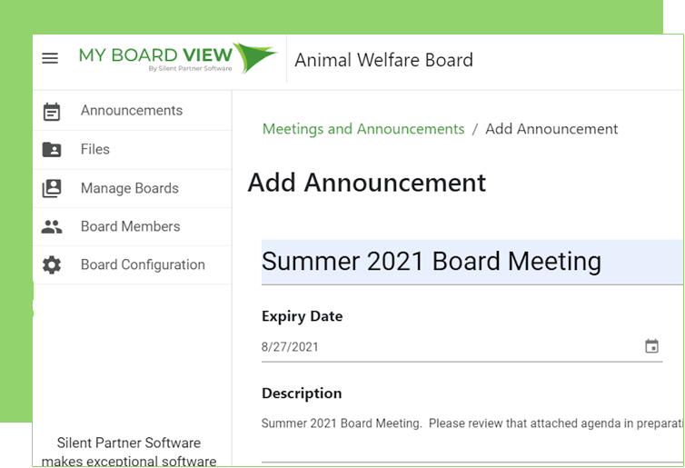This screenshot has width=685, height=468.
Task: Click the Board Configuration gear icon
Action: click(x=52, y=265)
